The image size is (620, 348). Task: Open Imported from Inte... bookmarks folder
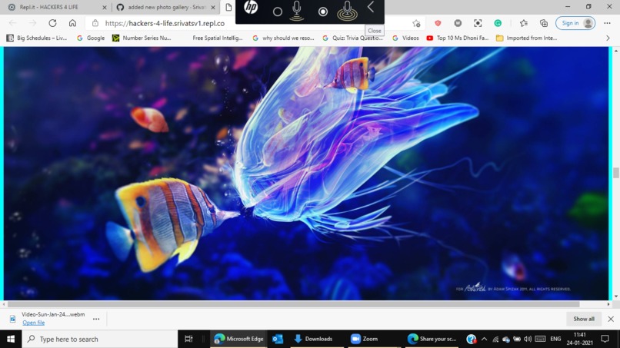527,38
